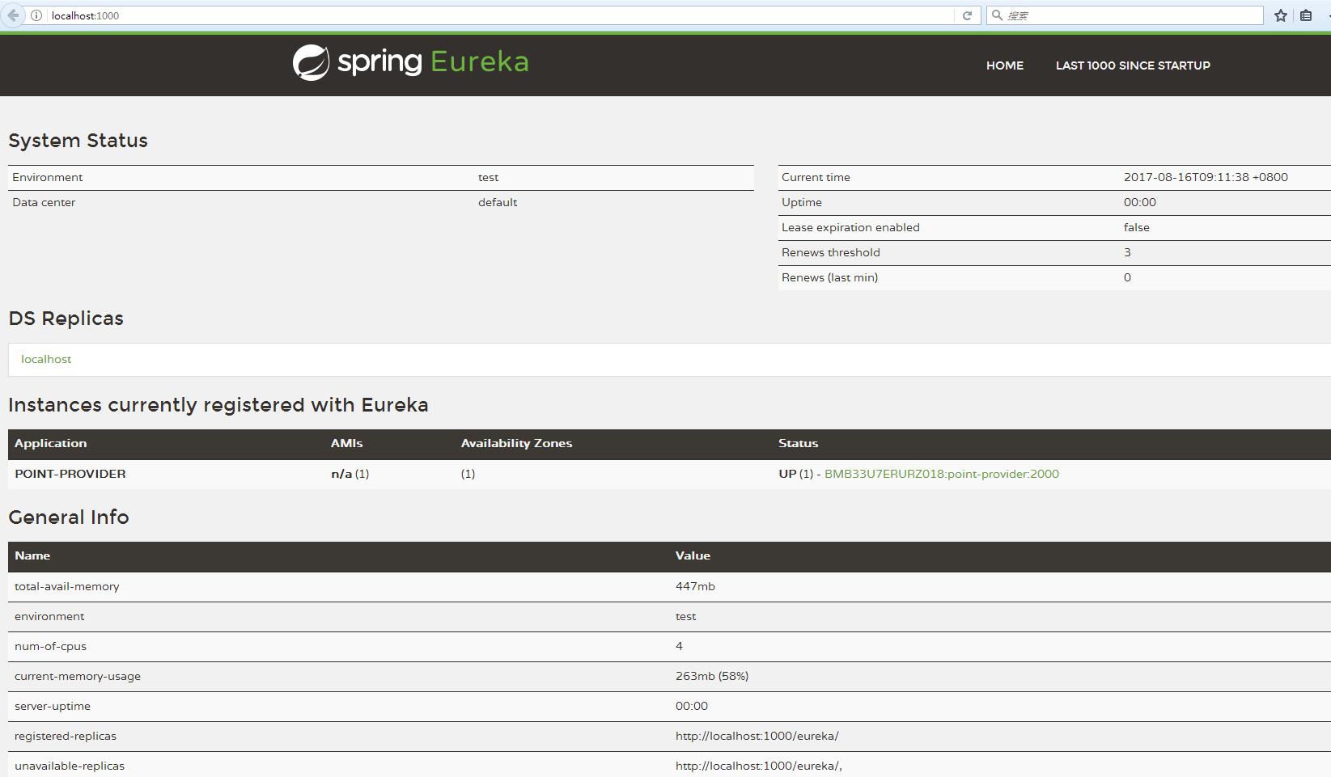This screenshot has height=777, width=1331.
Task: Click Instances currently registered with Eureka heading
Action: [218, 405]
